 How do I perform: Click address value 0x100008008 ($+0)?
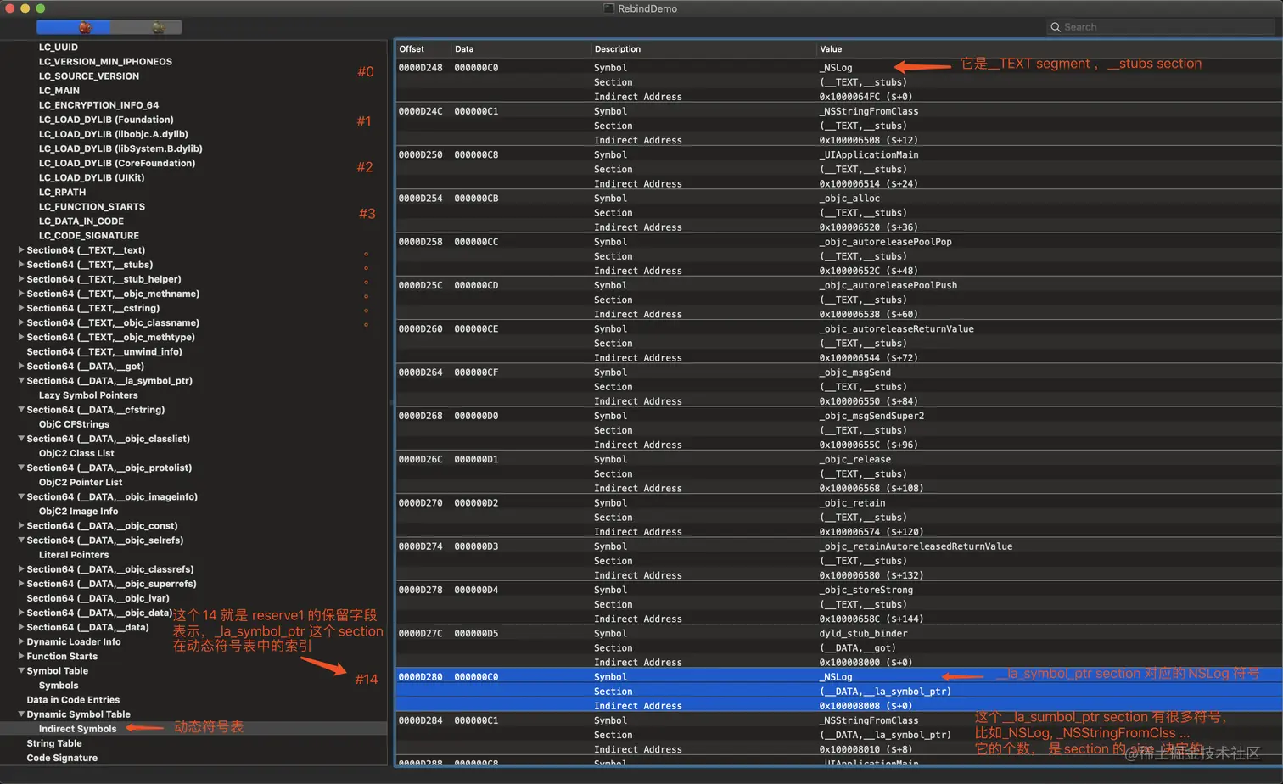click(866, 706)
